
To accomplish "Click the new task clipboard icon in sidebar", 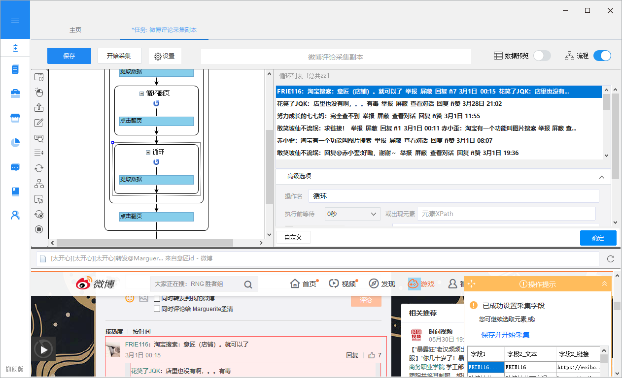I will (x=15, y=48).
